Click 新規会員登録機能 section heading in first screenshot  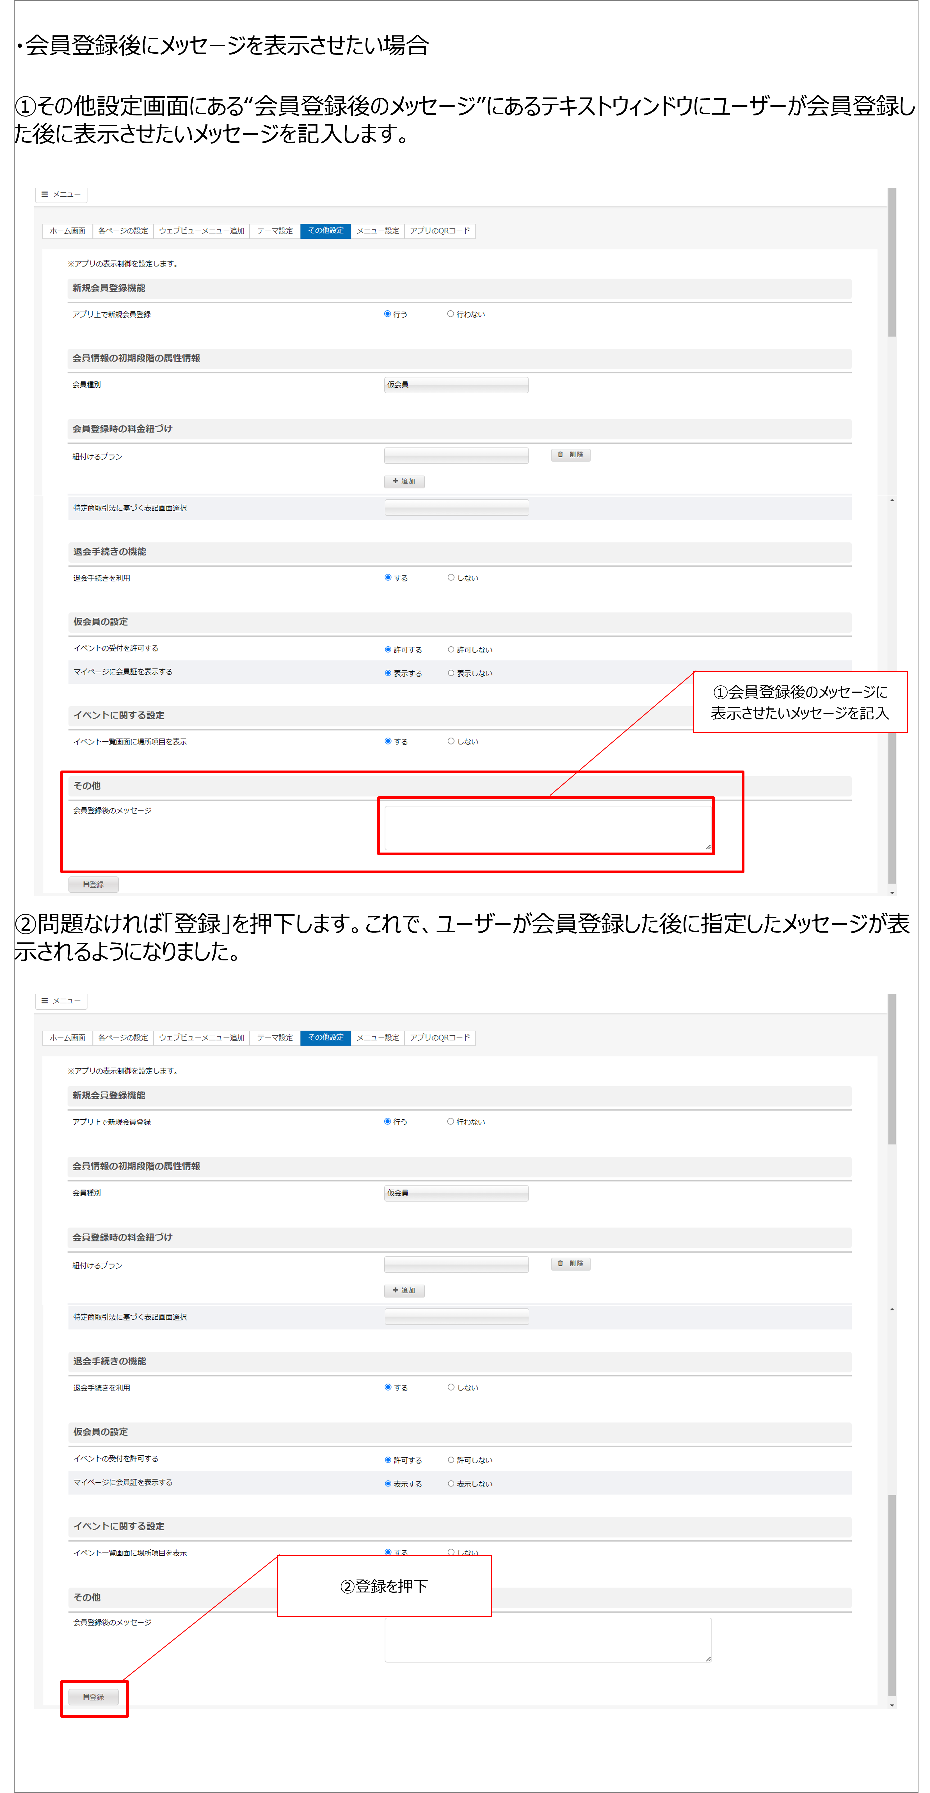[109, 288]
